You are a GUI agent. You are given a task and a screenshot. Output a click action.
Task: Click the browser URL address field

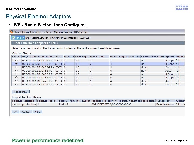click(104, 38)
